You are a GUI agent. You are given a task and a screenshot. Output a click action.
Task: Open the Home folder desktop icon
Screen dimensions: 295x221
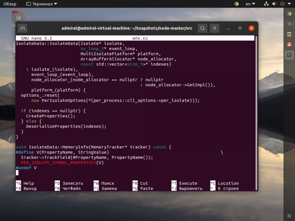[x=18, y=17]
